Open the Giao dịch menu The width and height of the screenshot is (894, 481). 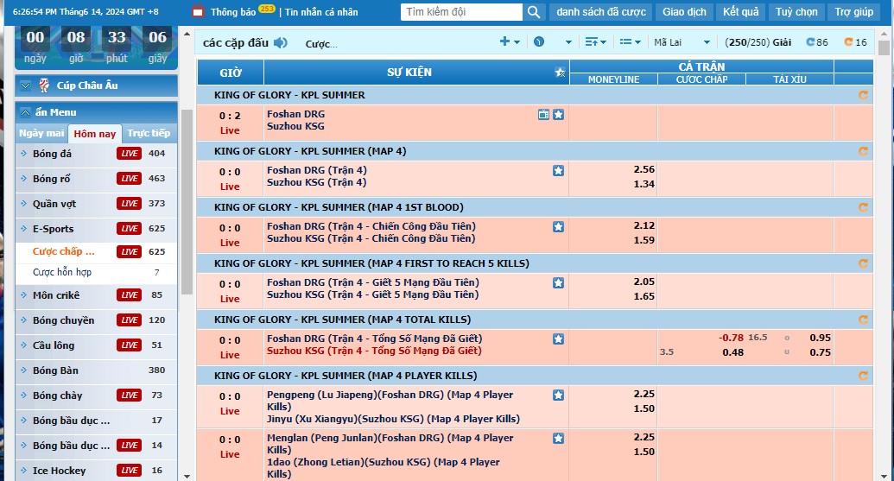[684, 12]
